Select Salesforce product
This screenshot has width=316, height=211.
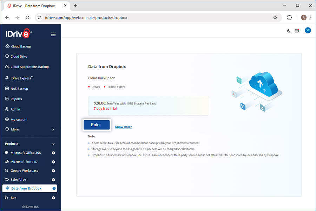click(15, 179)
